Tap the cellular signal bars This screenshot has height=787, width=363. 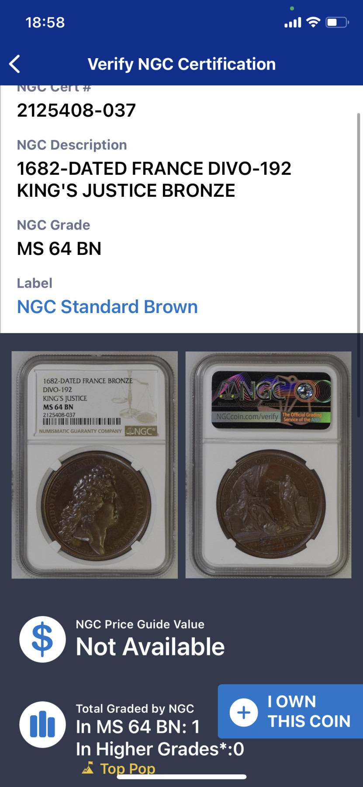point(293,23)
